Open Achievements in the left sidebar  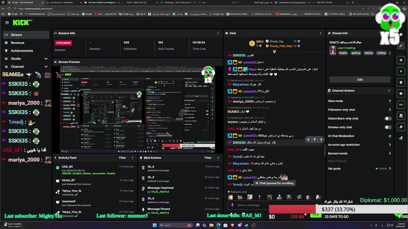click(26, 51)
